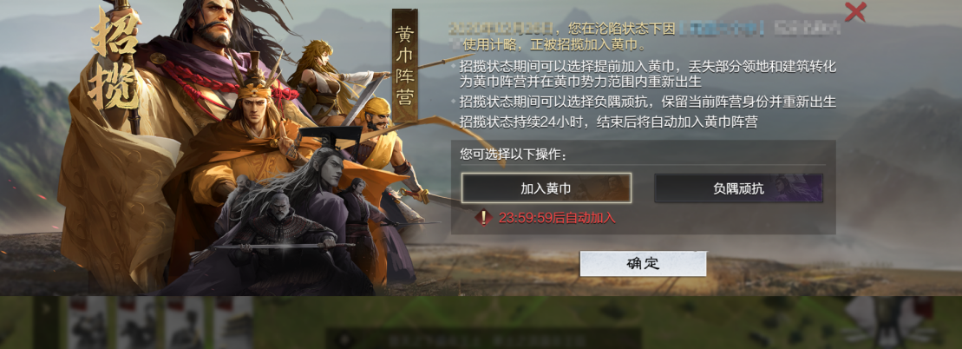
Task: Choose 负隅顽抗 option
Action: pyautogui.click(x=739, y=188)
